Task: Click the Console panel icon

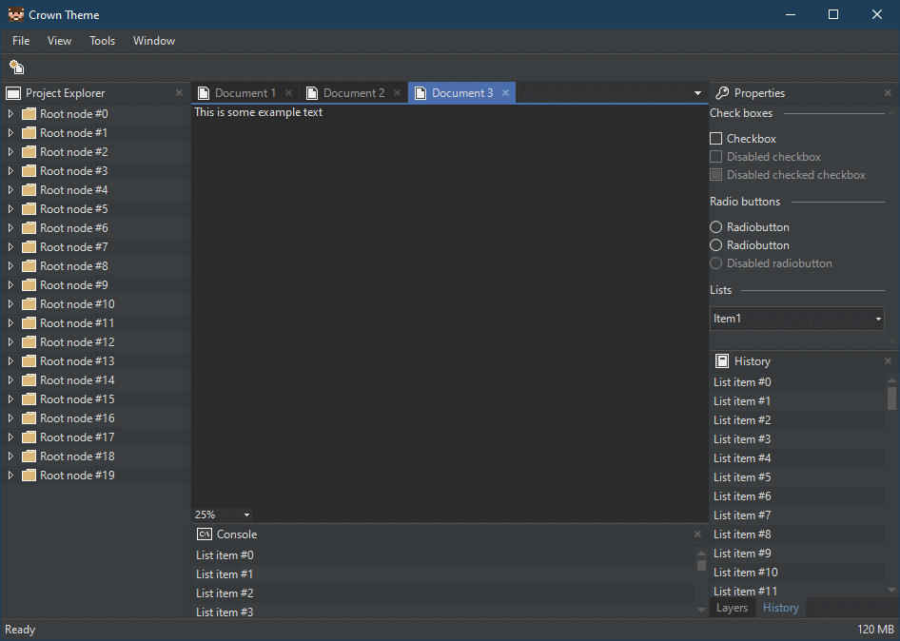Action: click(x=204, y=534)
